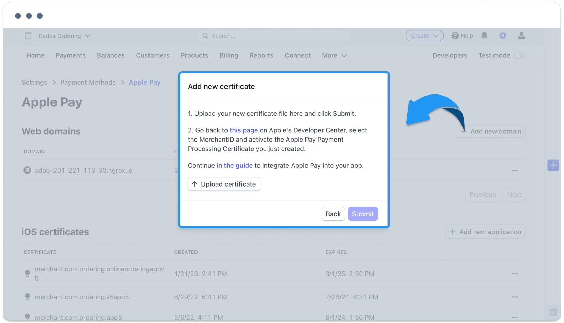Expand the More menu
564x323 pixels.
pyautogui.click(x=334, y=55)
